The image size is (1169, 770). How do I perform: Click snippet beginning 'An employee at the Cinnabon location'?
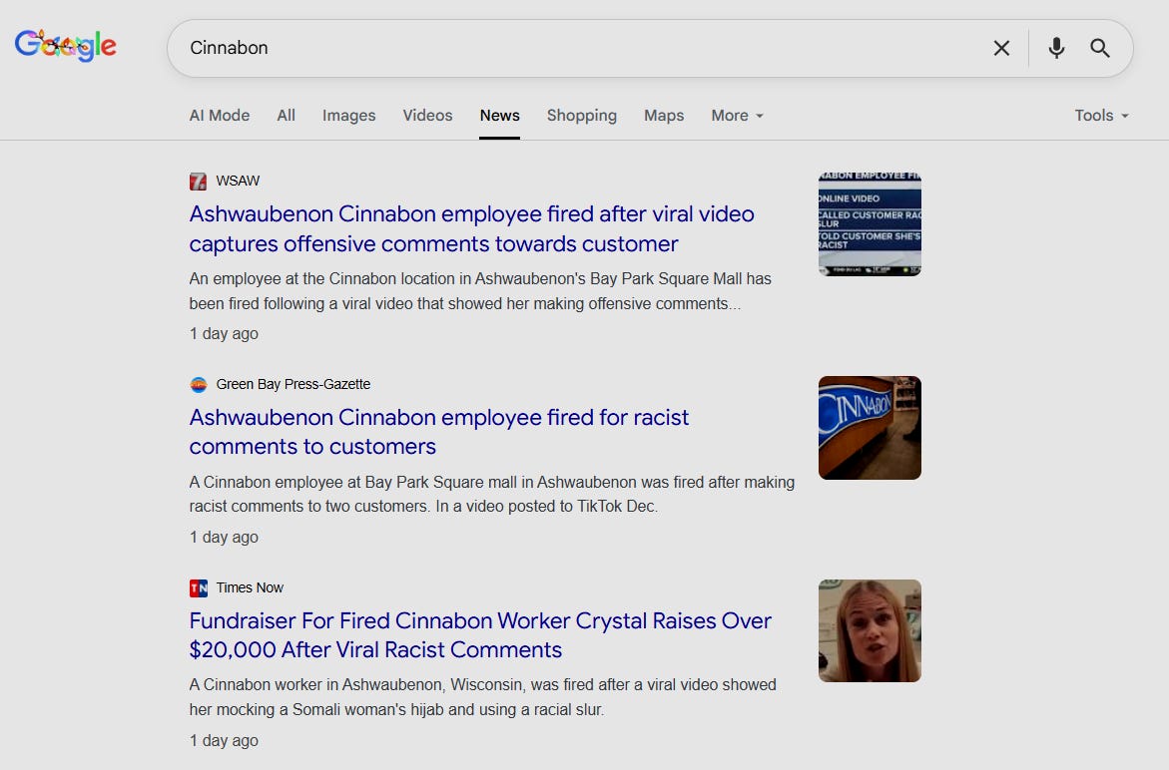coord(480,291)
